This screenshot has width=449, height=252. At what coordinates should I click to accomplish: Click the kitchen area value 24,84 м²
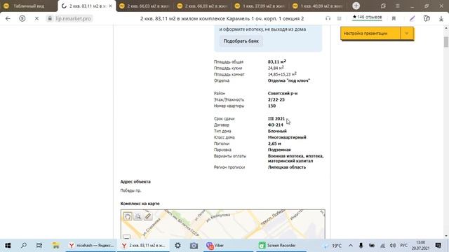pyautogui.click(x=276, y=68)
